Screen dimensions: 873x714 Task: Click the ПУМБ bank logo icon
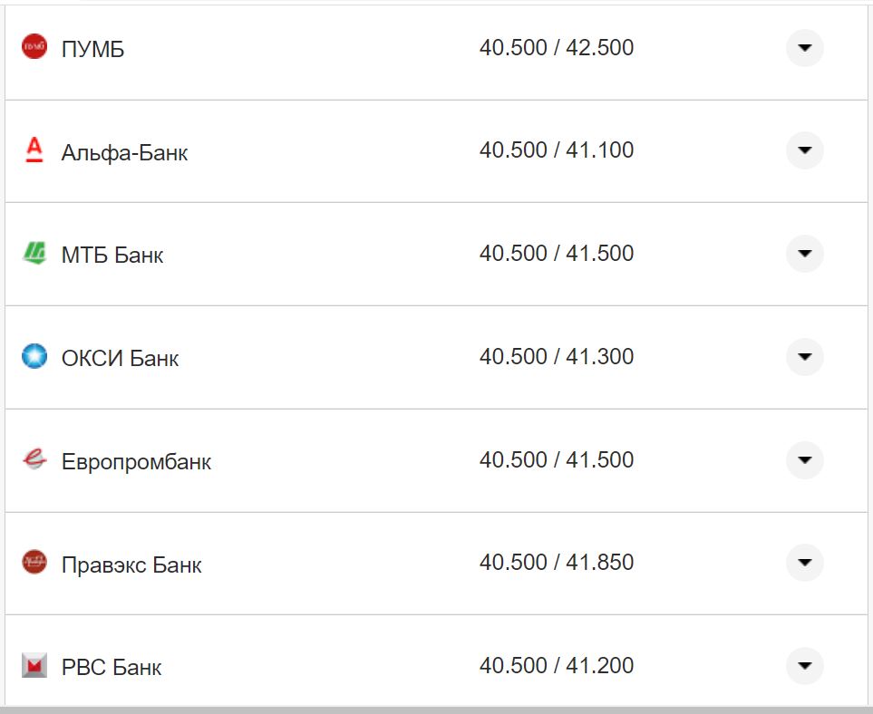pos(34,47)
